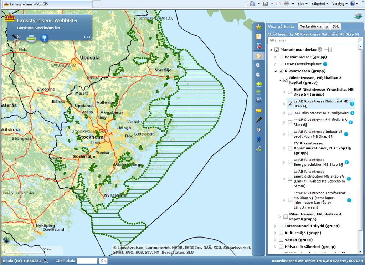
Task: Click the browser home icon
Action: click(x=252, y=4)
